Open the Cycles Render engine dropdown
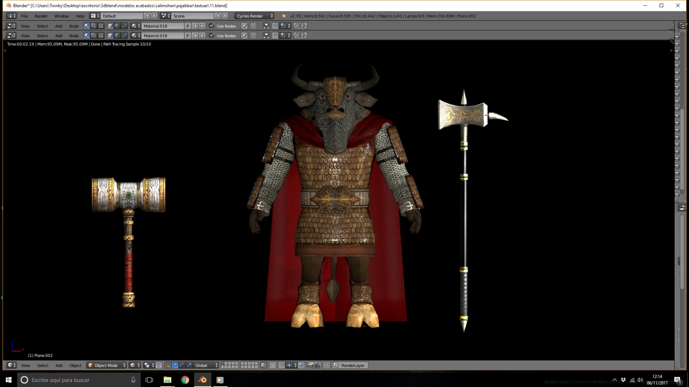 click(254, 16)
